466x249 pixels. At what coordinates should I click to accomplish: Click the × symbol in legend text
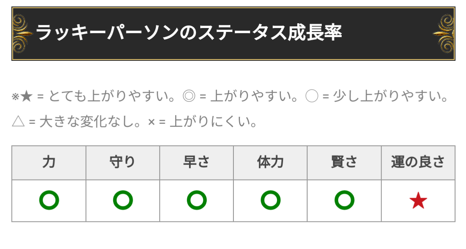point(151,122)
